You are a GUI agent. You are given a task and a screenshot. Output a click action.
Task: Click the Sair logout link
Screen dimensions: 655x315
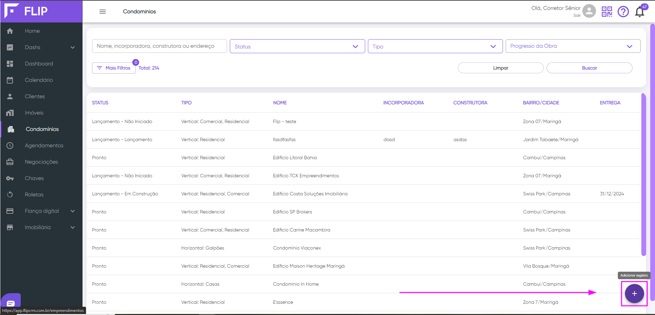pyautogui.click(x=577, y=15)
